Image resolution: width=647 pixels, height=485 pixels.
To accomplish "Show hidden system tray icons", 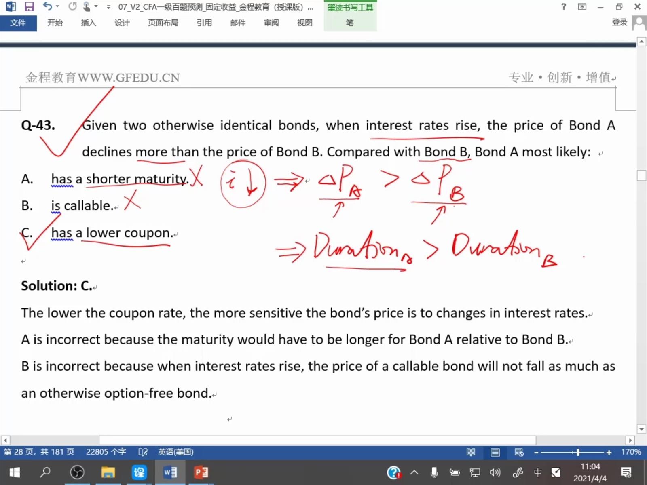I will pyautogui.click(x=414, y=472).
